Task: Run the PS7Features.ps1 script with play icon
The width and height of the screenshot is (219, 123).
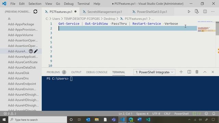Action: coord(189,12)
